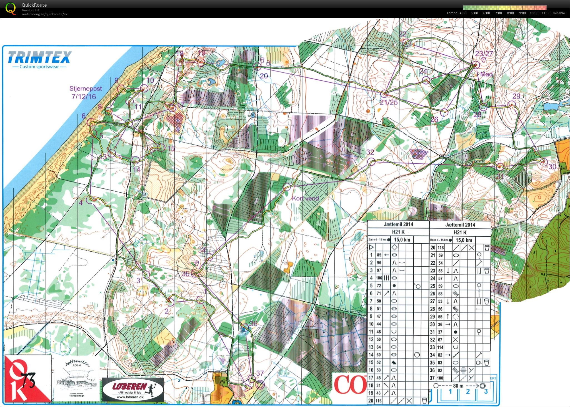Click the Mad label near control 23/27
This screenshot has width=570, height=407.
(x=486, y=74)
